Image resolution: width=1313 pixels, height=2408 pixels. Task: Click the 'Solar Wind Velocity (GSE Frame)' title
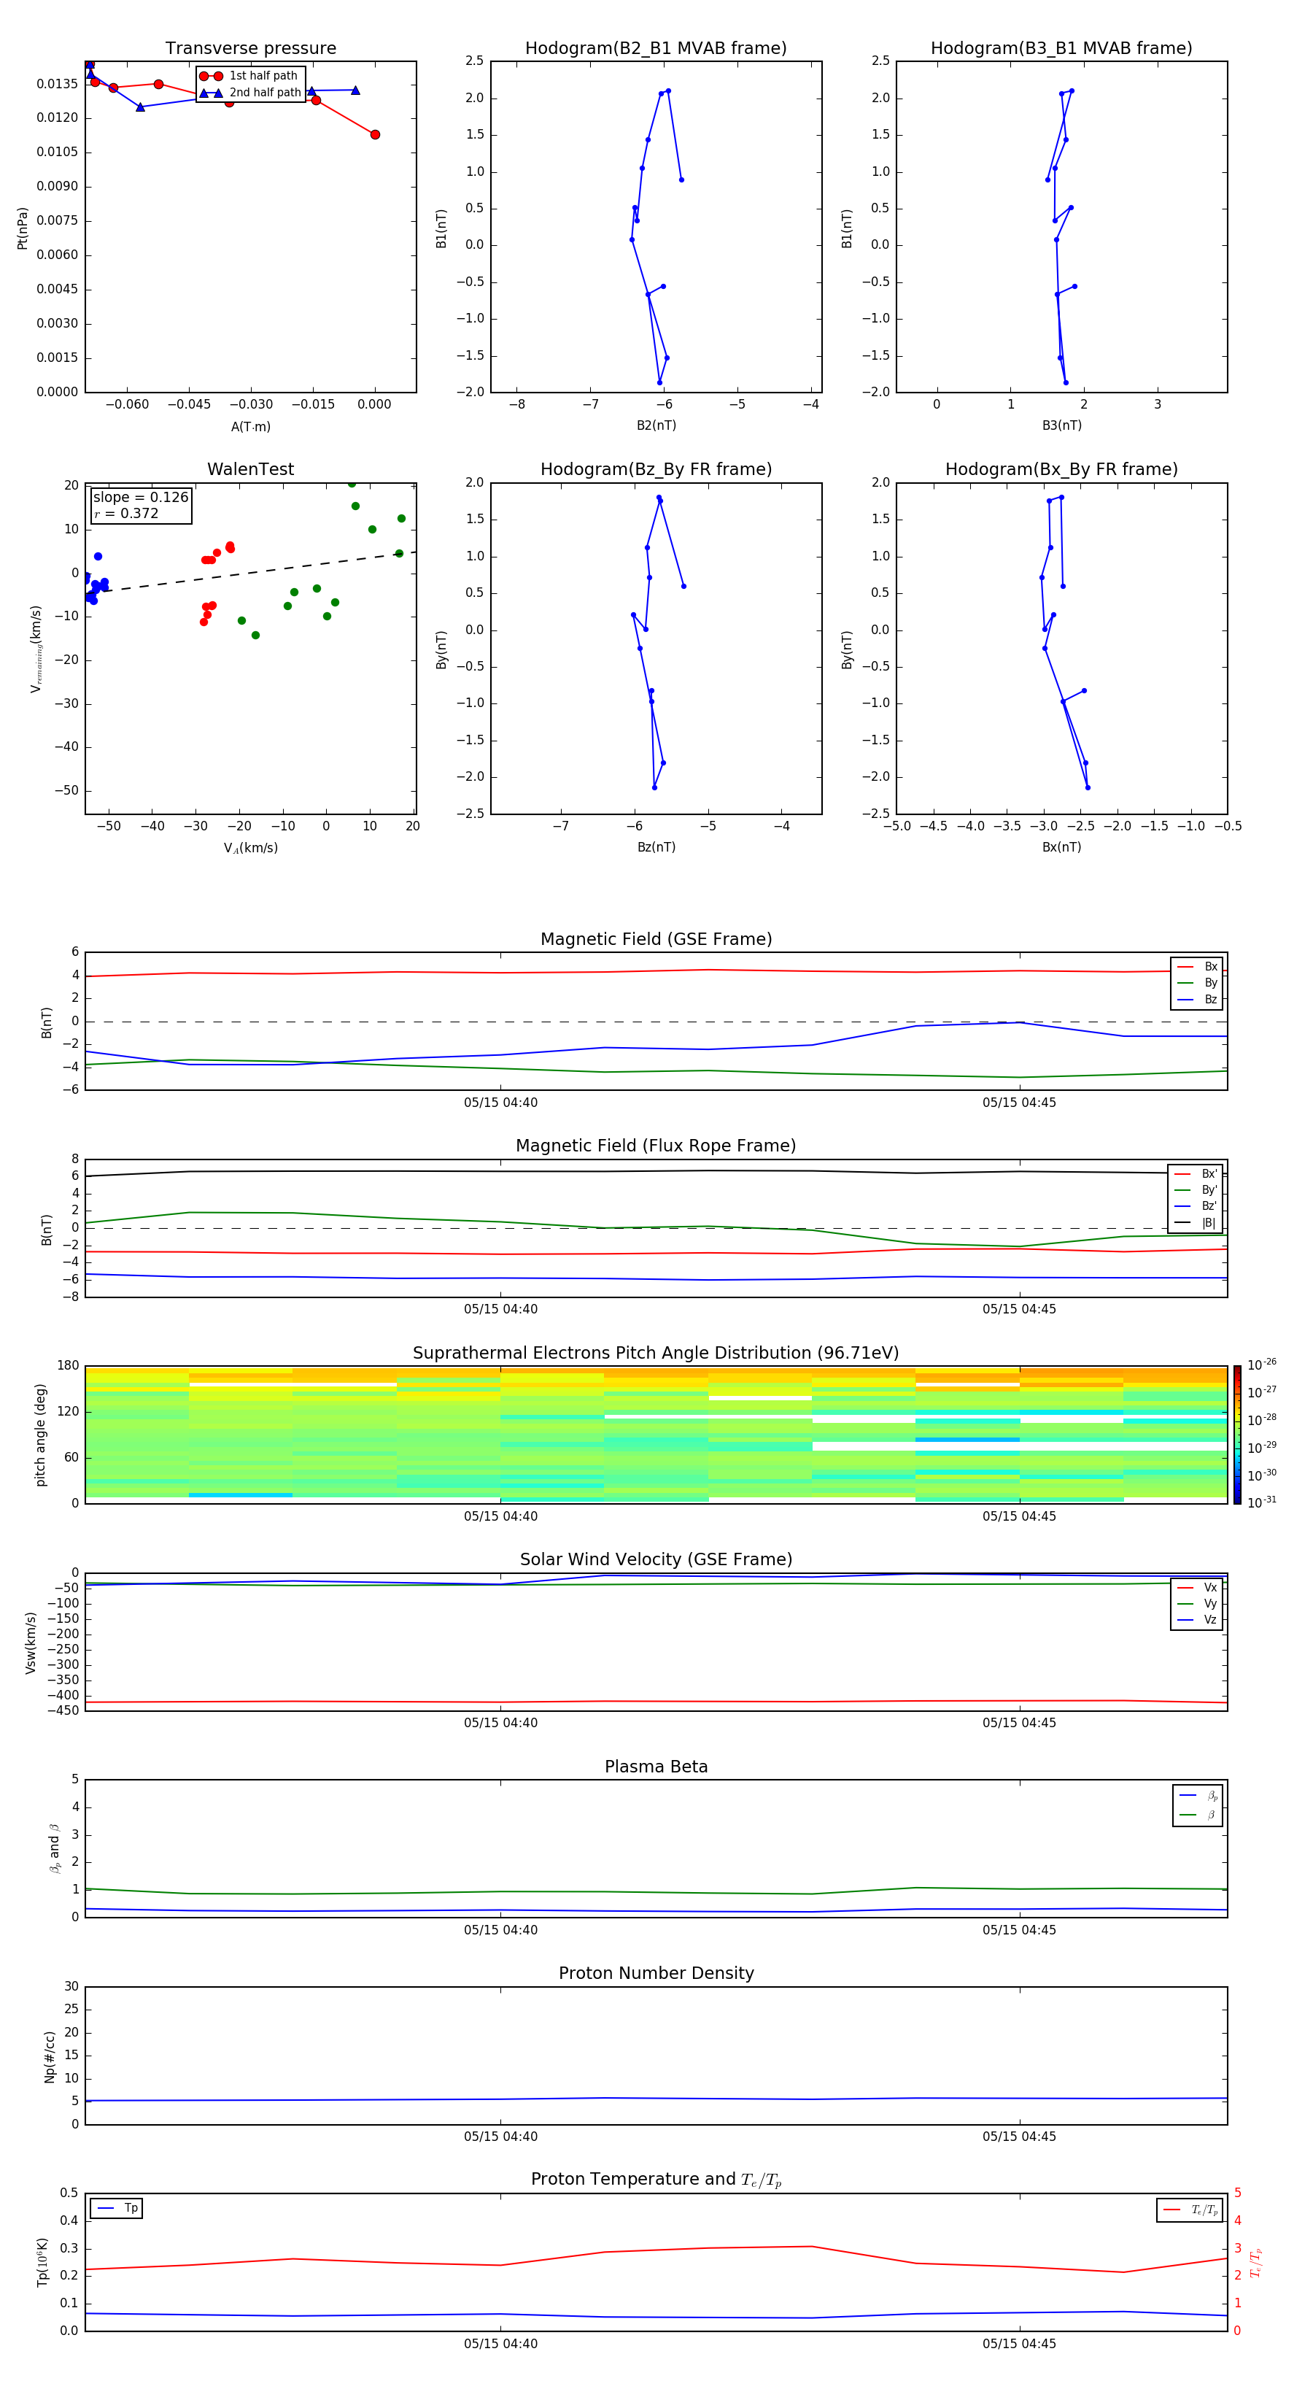point(656,1559)
